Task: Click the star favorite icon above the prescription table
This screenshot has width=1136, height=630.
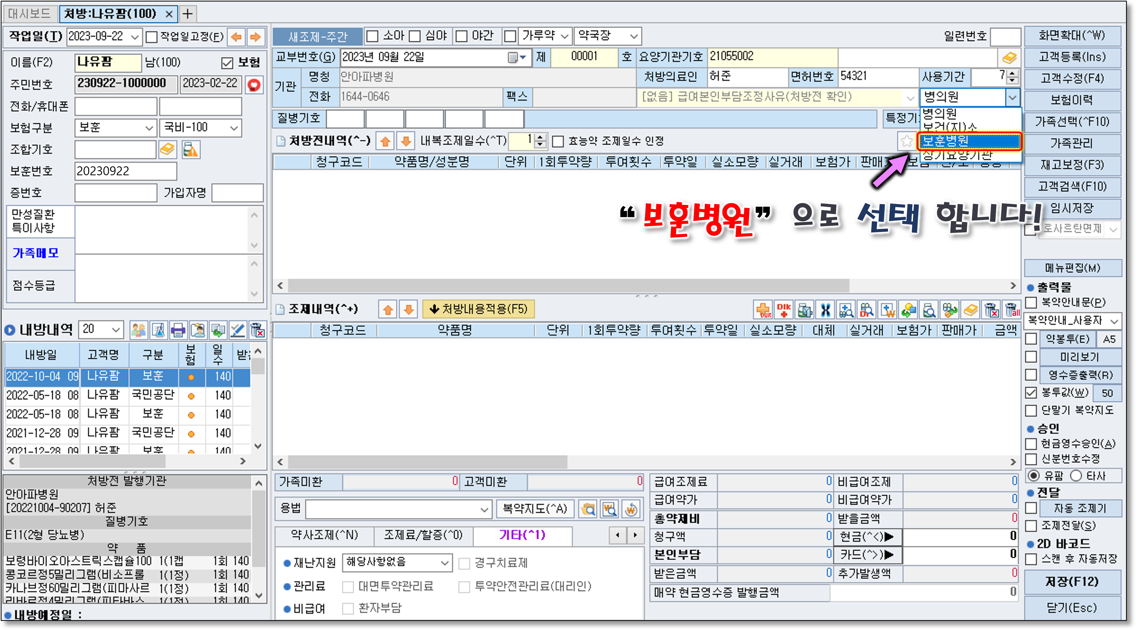Action: pos(906,141)
